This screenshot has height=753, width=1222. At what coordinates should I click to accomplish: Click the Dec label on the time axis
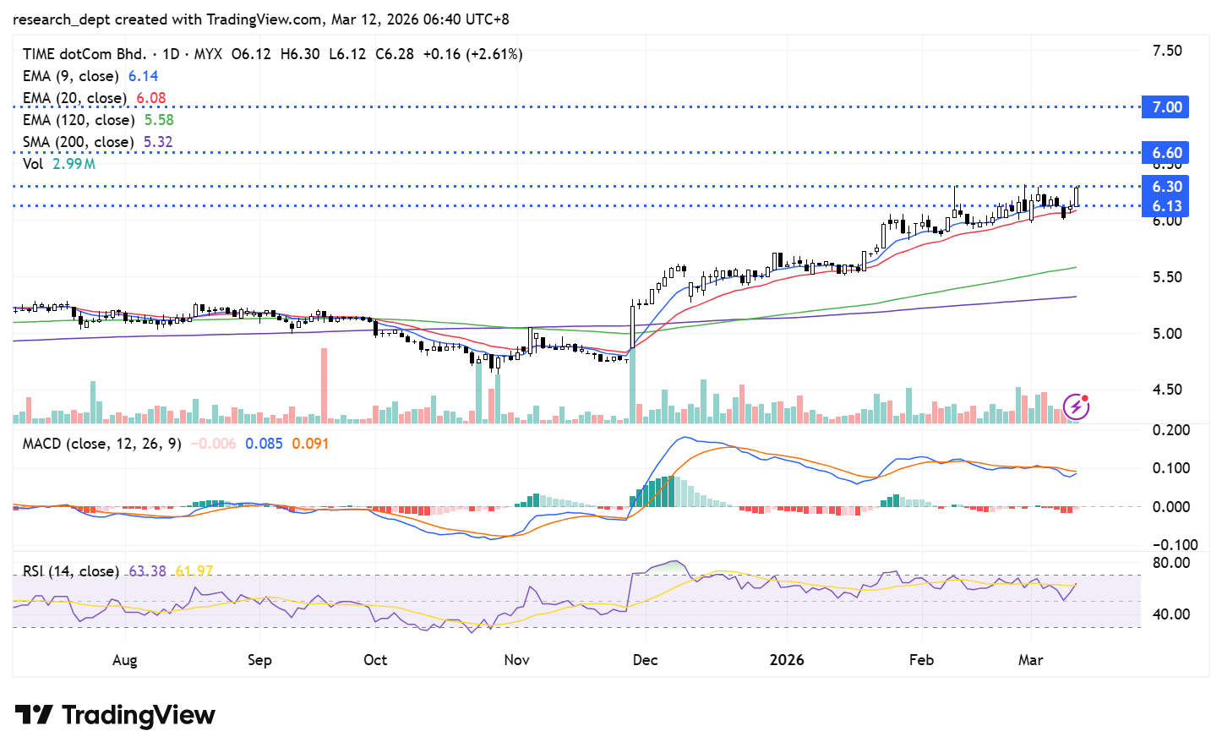645,660
